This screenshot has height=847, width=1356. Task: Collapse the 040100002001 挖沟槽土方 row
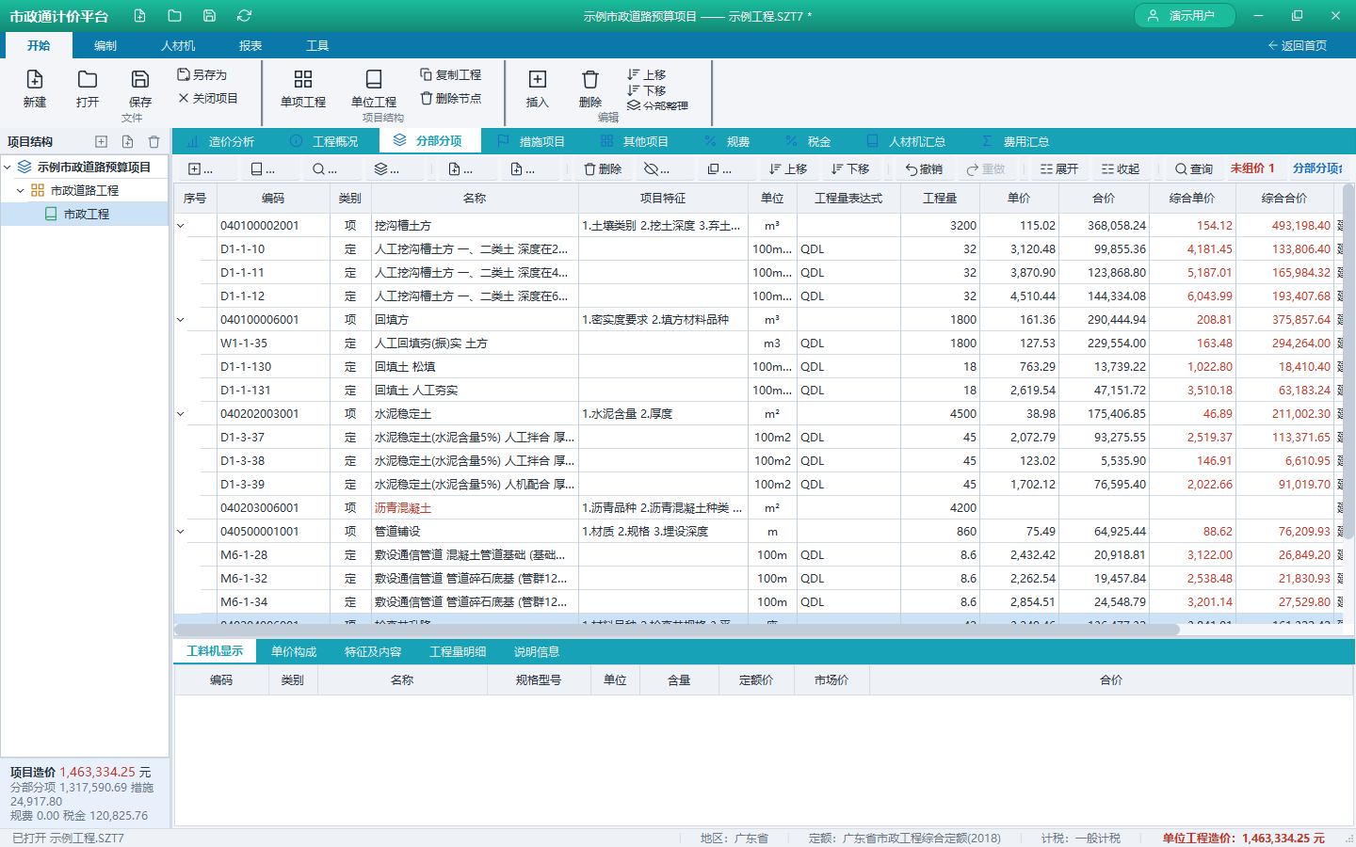[181, 226]
